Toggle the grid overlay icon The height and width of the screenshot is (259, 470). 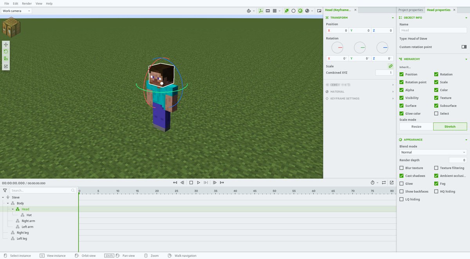275,11
